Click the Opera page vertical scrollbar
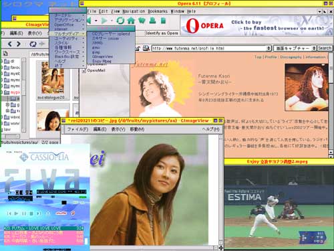Image resolution: width=334 pixels, height=251 pixels. [x=331, y=105]
